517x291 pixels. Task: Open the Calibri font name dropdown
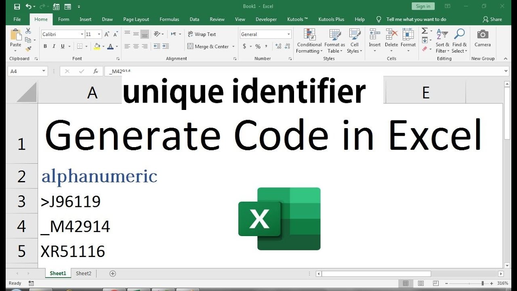tap(82, 34)
